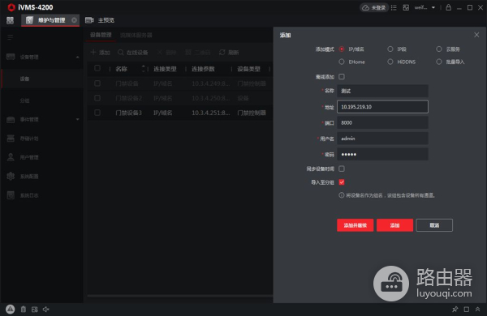Select the IP段 add mode
The width and height of the screenshot is (487, 316).
[x=390, y=49]
